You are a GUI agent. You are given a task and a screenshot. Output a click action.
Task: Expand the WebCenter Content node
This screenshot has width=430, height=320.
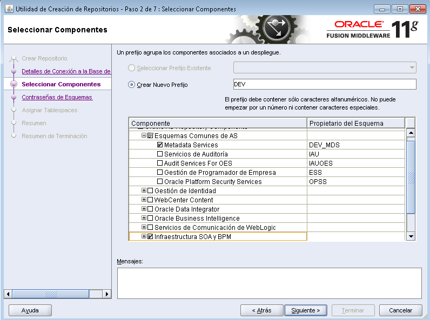(x=144, y=200)
